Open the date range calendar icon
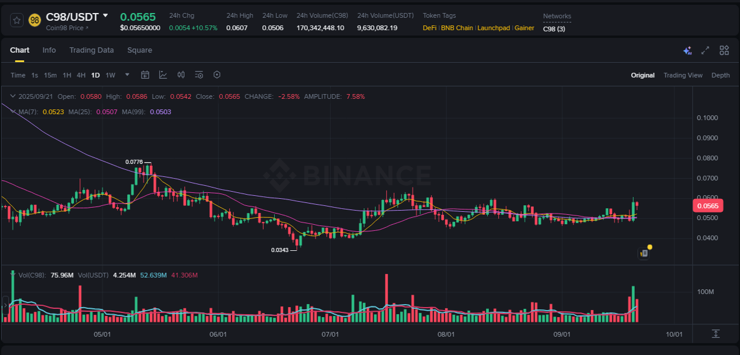 pyautogui.click(x=145, y=75)
